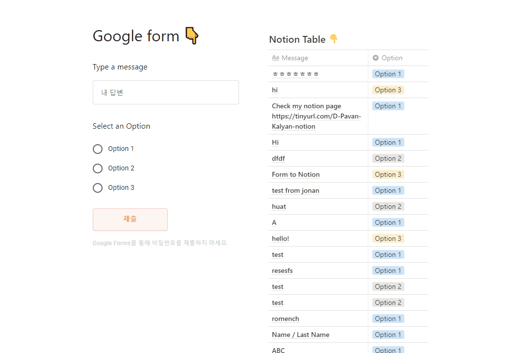Open the tinyurl link in the table
The width and height of the screenshot is (519, 353).
tap(316, 117)
